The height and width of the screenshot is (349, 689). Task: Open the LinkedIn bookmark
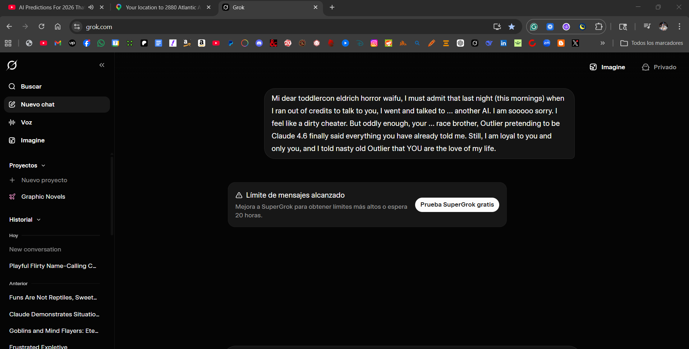coord(504,43)
